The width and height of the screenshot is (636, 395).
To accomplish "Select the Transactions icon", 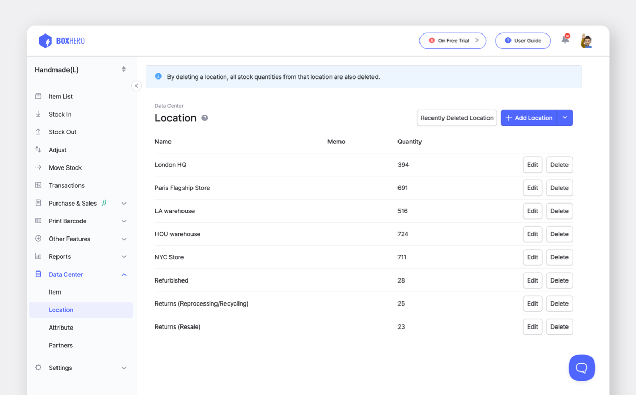I will click(38, 185).
